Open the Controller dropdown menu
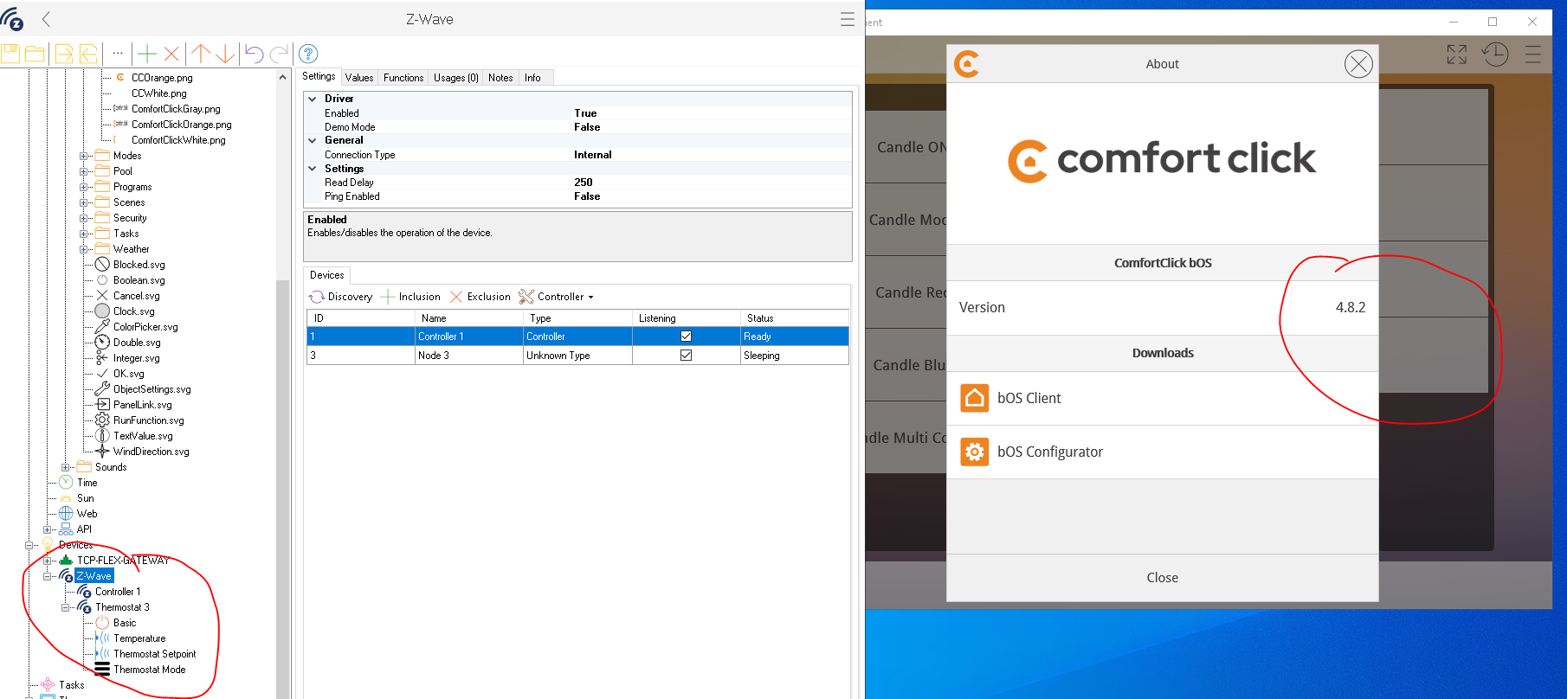 [558, 297]
